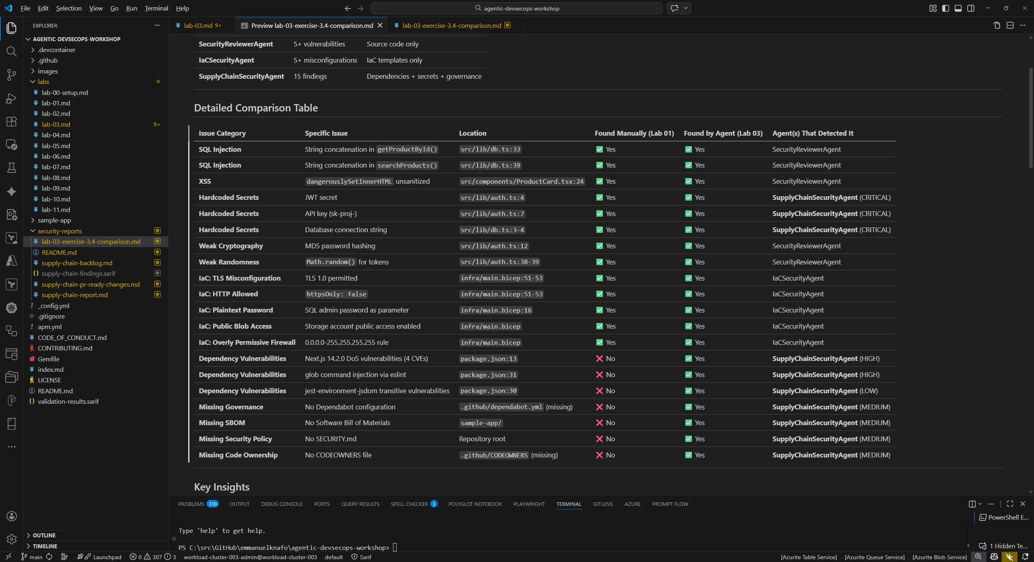Click the Manage gear icon

pos(11,539)
